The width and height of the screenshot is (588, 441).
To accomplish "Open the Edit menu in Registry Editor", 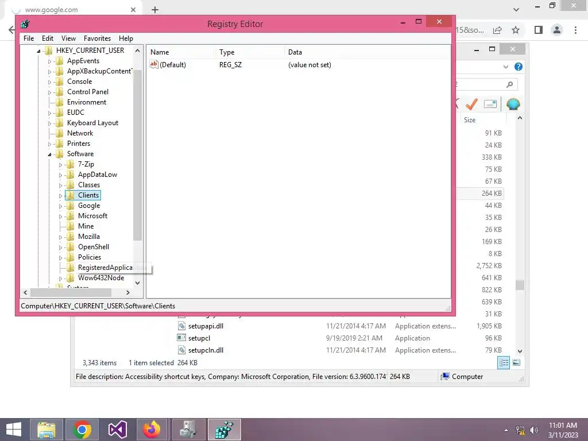I will pyautogui.click(x=47, y=38).
